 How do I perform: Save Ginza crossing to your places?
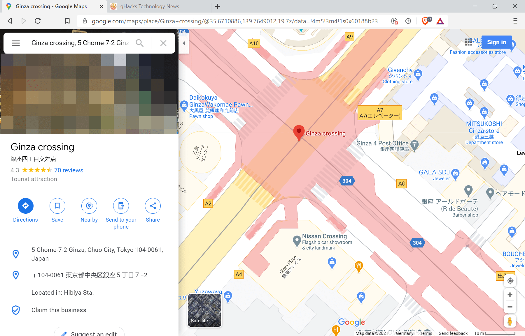pos(57,206)
